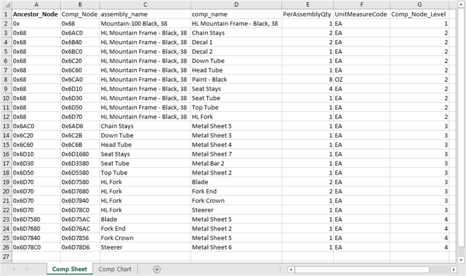Select the 'Metal Sheet 3' cell
466x276 pixels.
pos(236,135)
